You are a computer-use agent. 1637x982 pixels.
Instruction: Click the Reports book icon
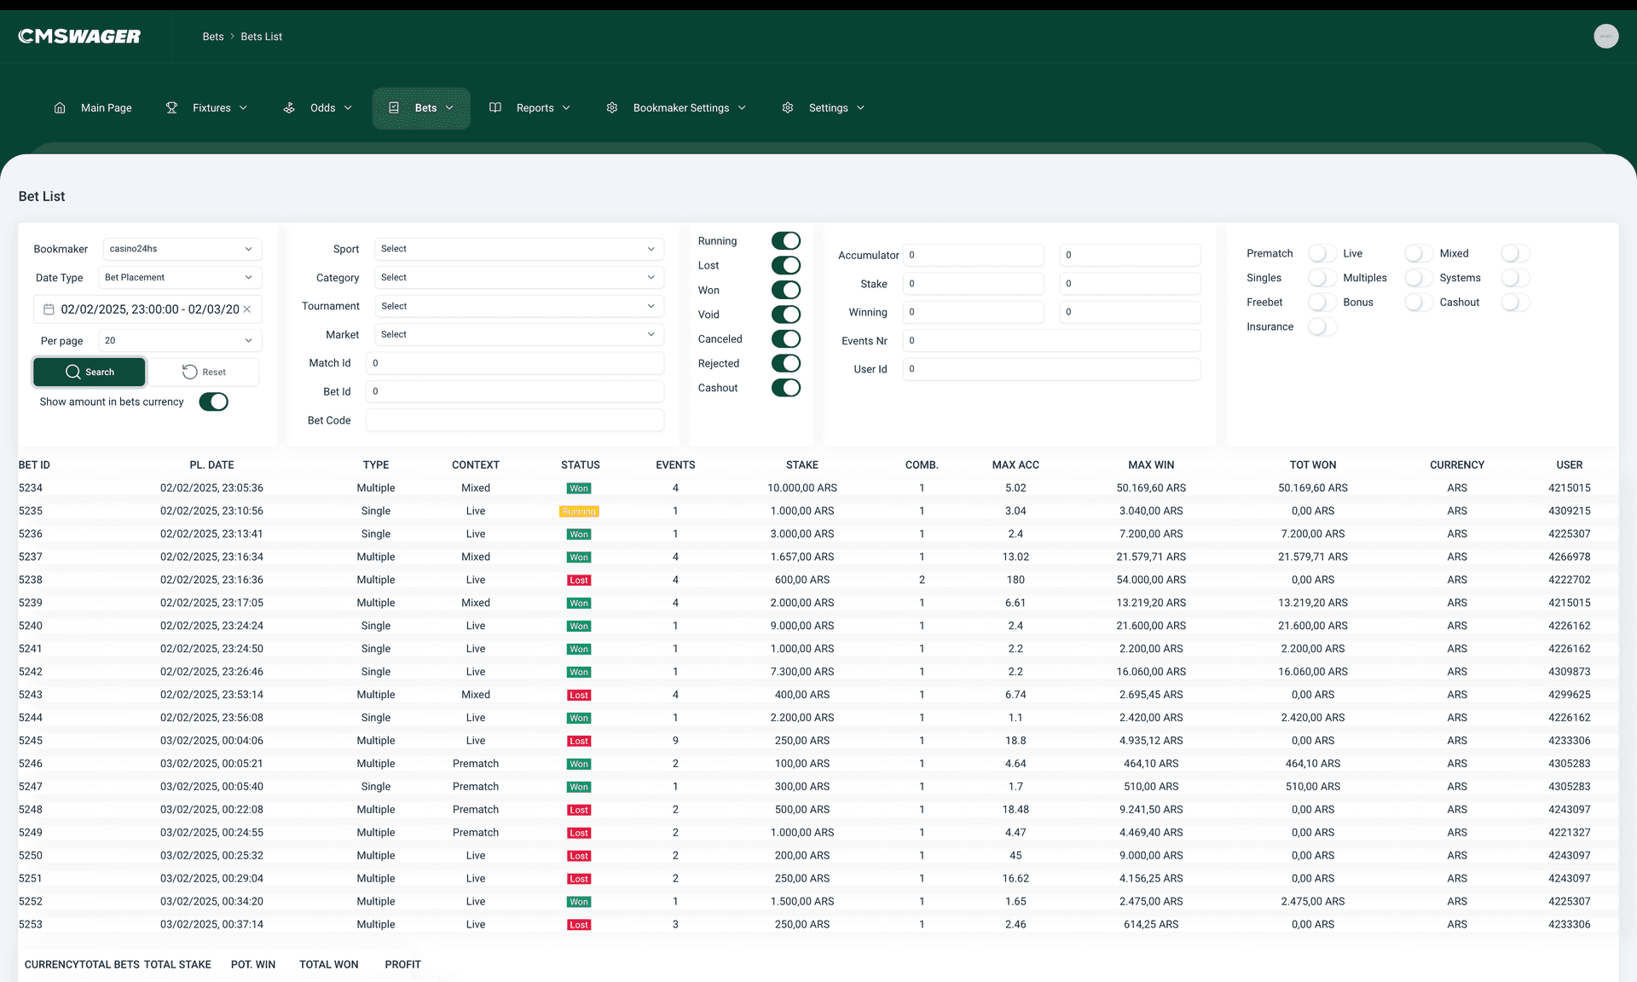pyautogui.click(x=495, y=108)
